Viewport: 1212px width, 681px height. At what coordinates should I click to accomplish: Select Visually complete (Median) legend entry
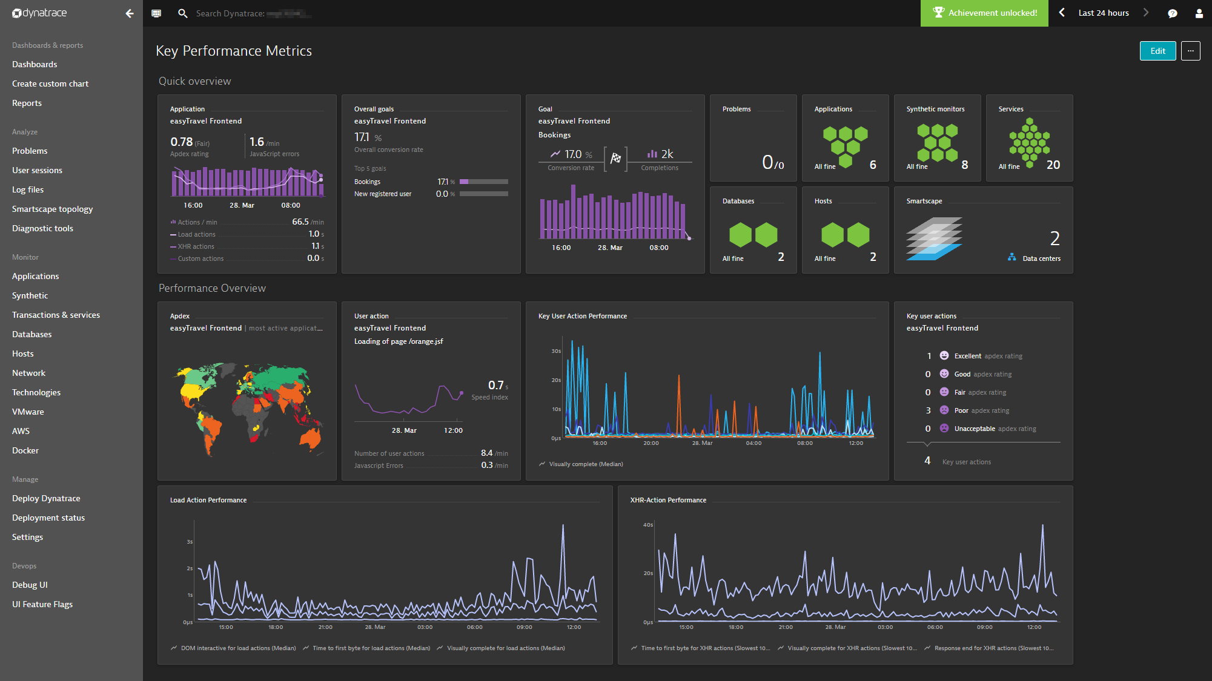click(x=581, y=464)
